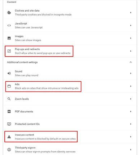Screen dimensions: 140x155
Task: Open PDF documents arrow on the right
Action: [x=131, y=111]
